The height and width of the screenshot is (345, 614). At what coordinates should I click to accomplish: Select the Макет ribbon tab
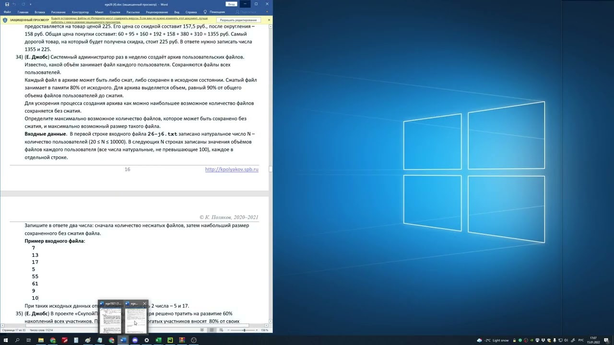[x=99, y=12]
